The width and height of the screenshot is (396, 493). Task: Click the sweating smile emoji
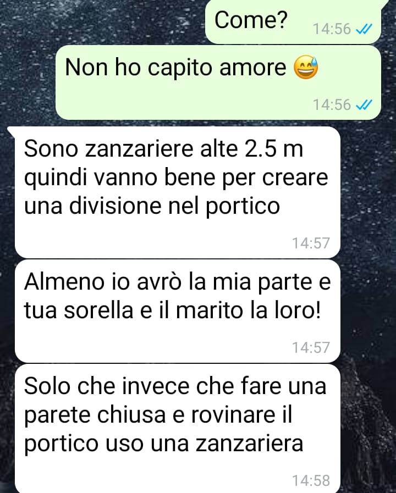tap(306, 67)
